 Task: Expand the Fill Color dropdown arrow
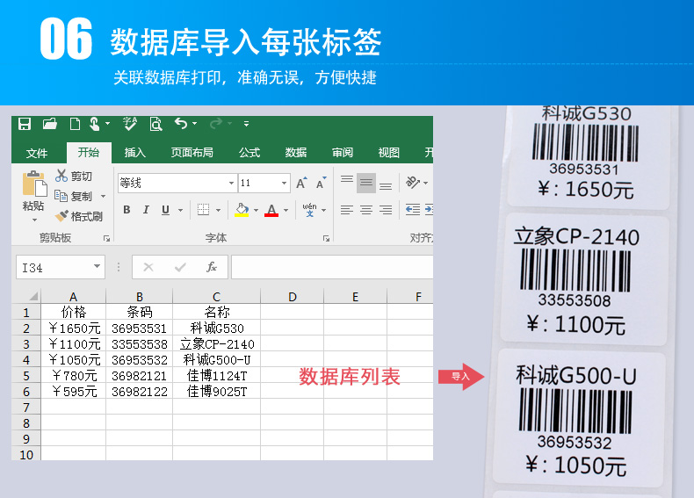point(256,210)
